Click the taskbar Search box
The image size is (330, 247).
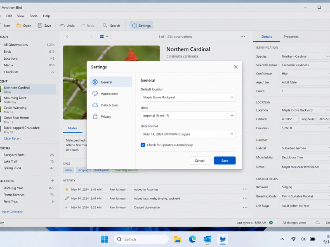[x=141, y=239]
